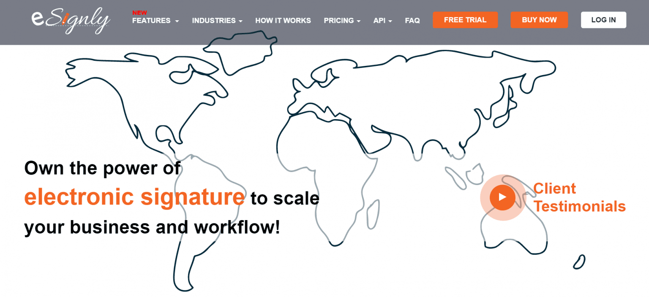Open the Pricing dropdown arrow
The height and width of the screenshot is (297, 649).
pyautogui.click(x=358, y=20)
